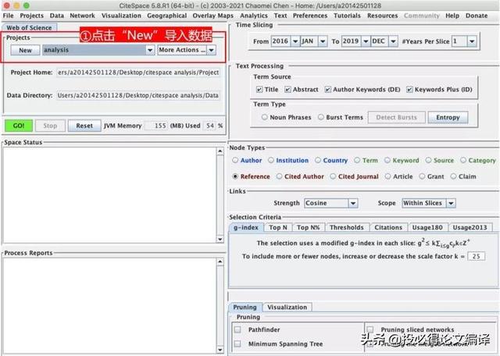Select the Term node type
Image resolution: width=500 pixels, height=356 pixels.
point(357,160)
